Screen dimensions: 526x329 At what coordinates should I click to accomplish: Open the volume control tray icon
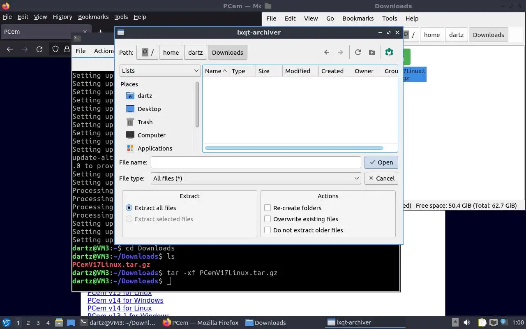click(467, 323)
